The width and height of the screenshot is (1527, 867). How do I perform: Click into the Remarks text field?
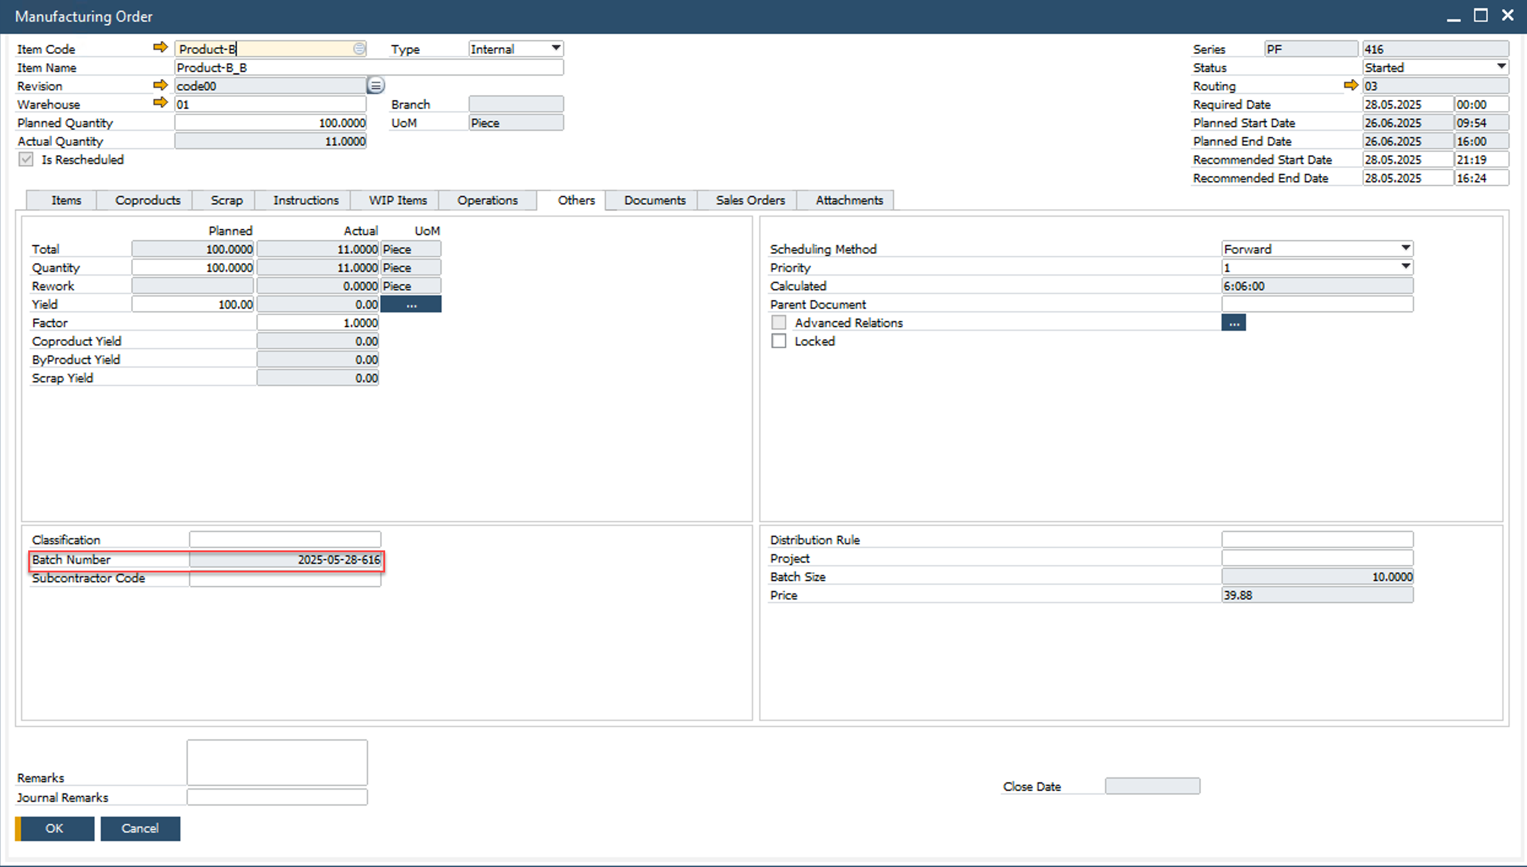click(x=277, y=762)
